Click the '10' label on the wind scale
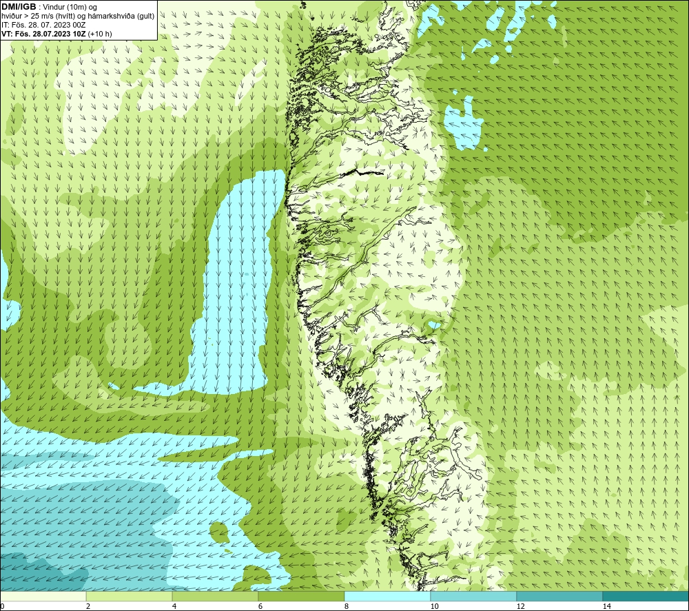The width and height of the screenshot is (689, 611). pyautogui.click(x=434, y=606)
